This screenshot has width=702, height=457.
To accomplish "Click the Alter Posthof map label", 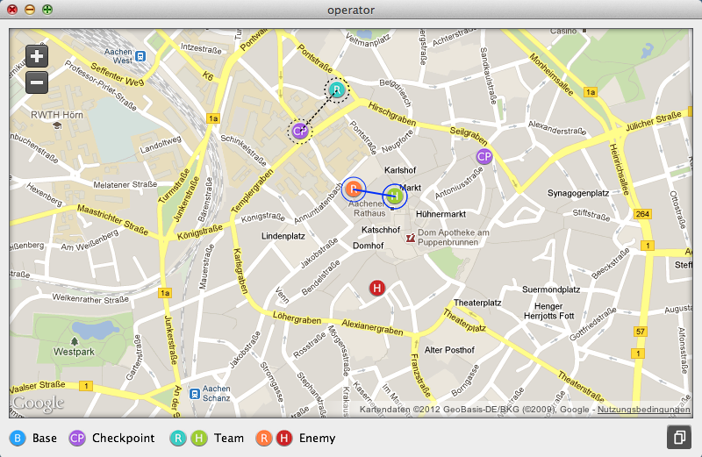I will [x=449, y=350].
